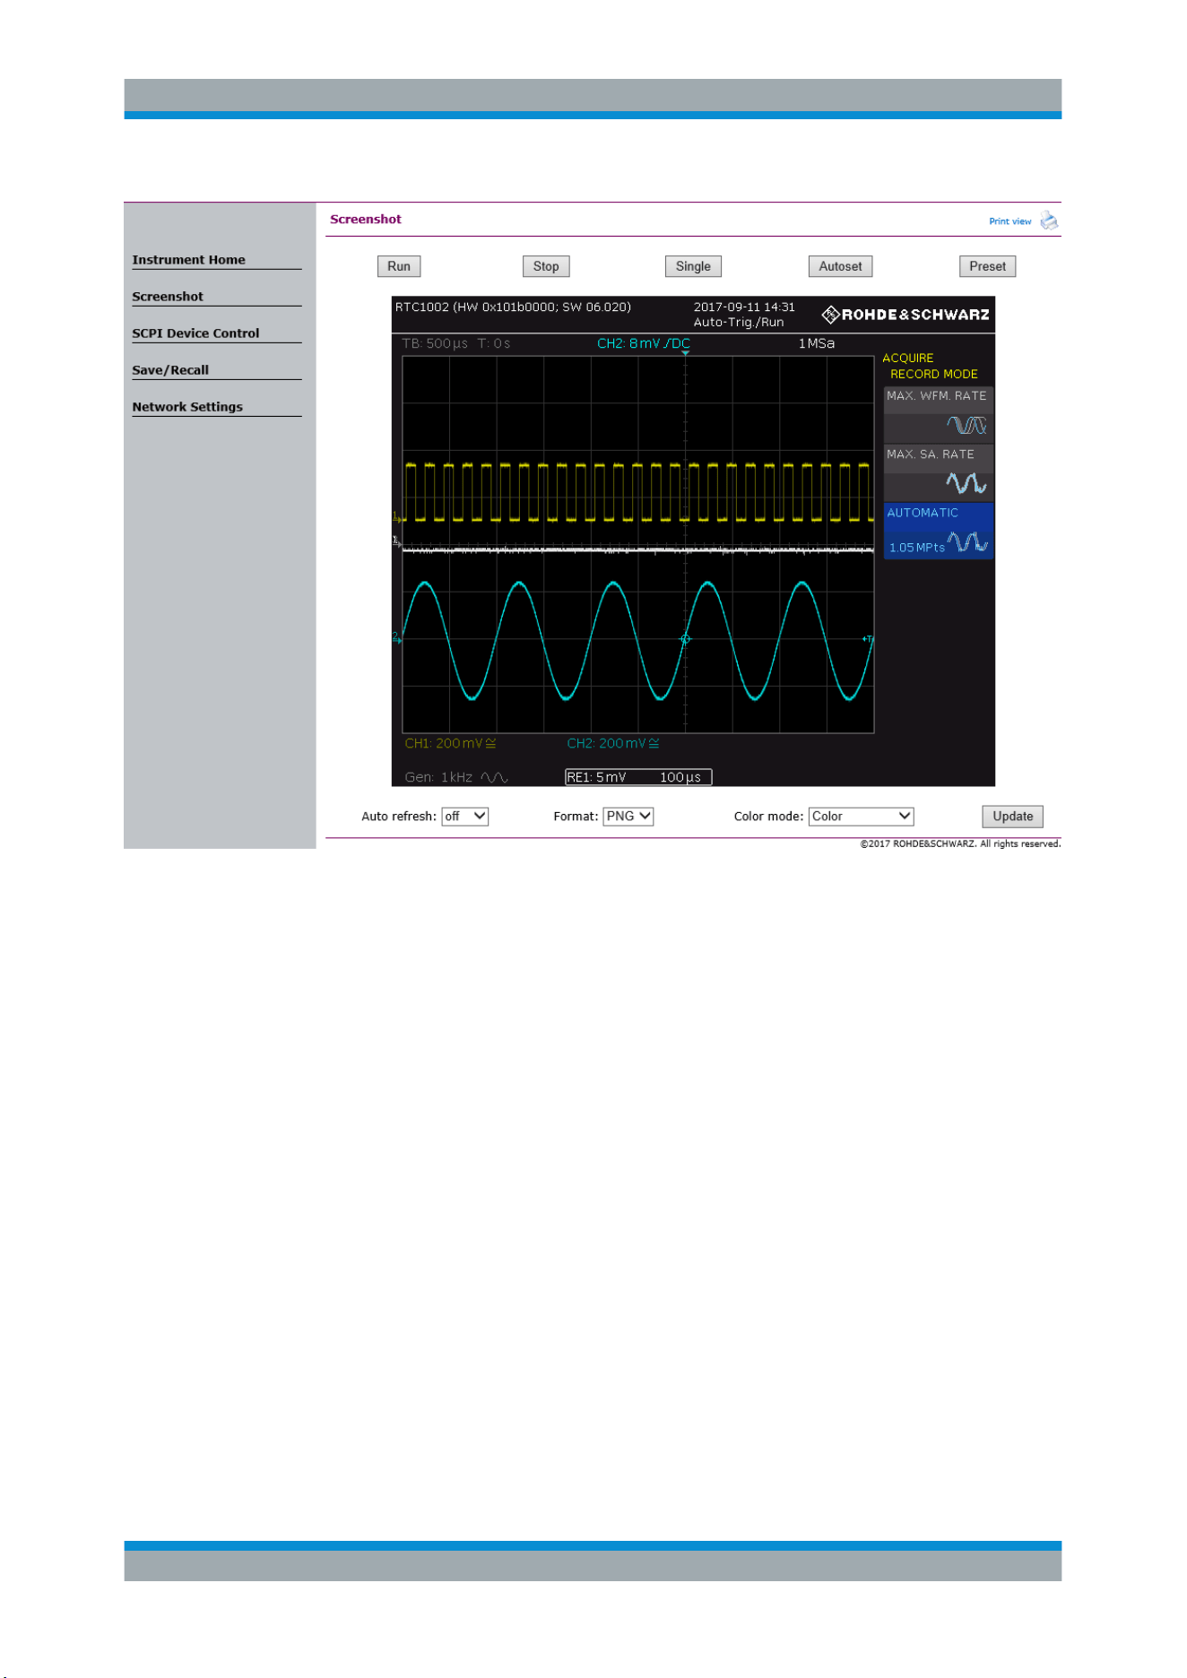Open the Save/Recall page

[x=170, y=370]
